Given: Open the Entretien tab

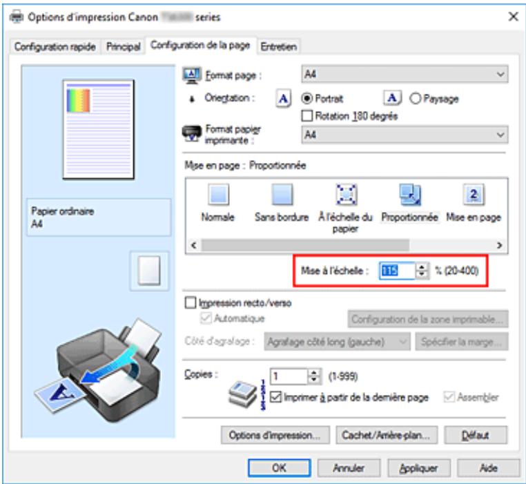Looking at the screenshot, I should tap(279, 46).
